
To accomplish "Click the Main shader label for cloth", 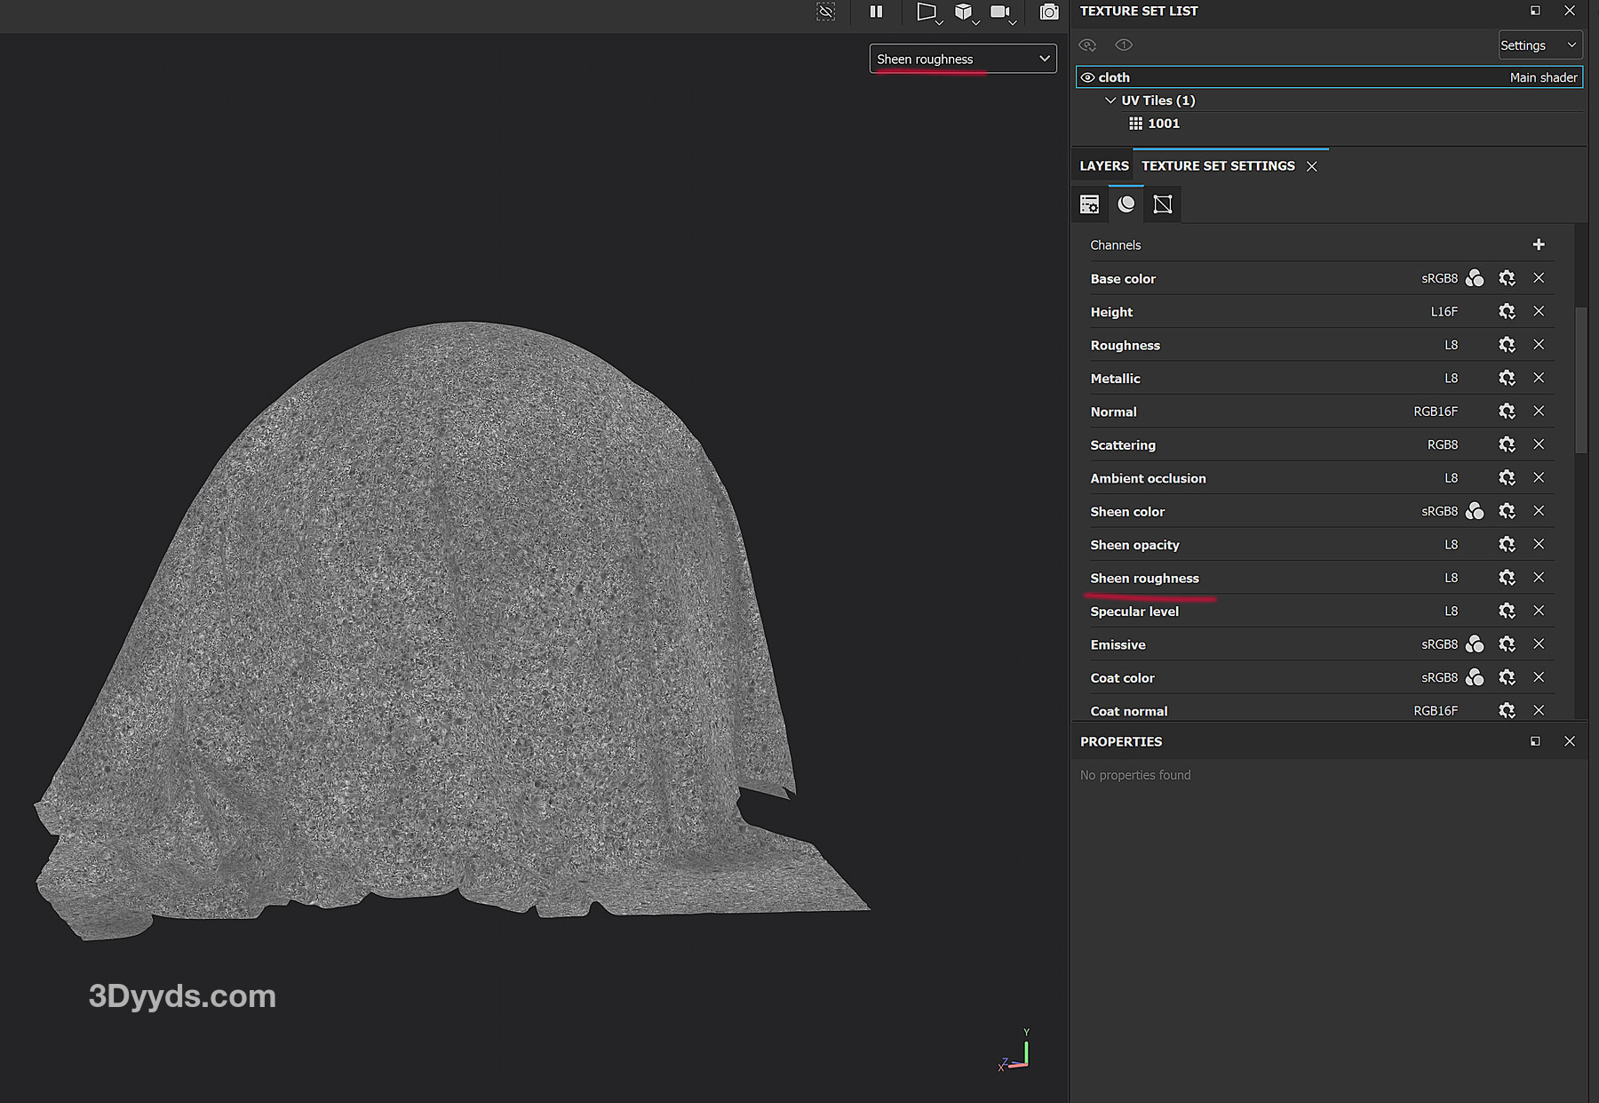I will (1543, 77).
